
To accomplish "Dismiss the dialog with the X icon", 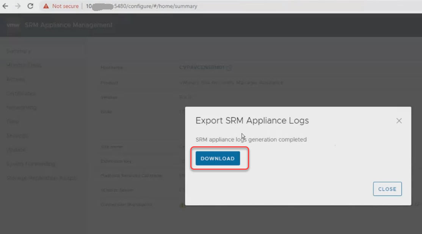I will [x=399, y=121].
